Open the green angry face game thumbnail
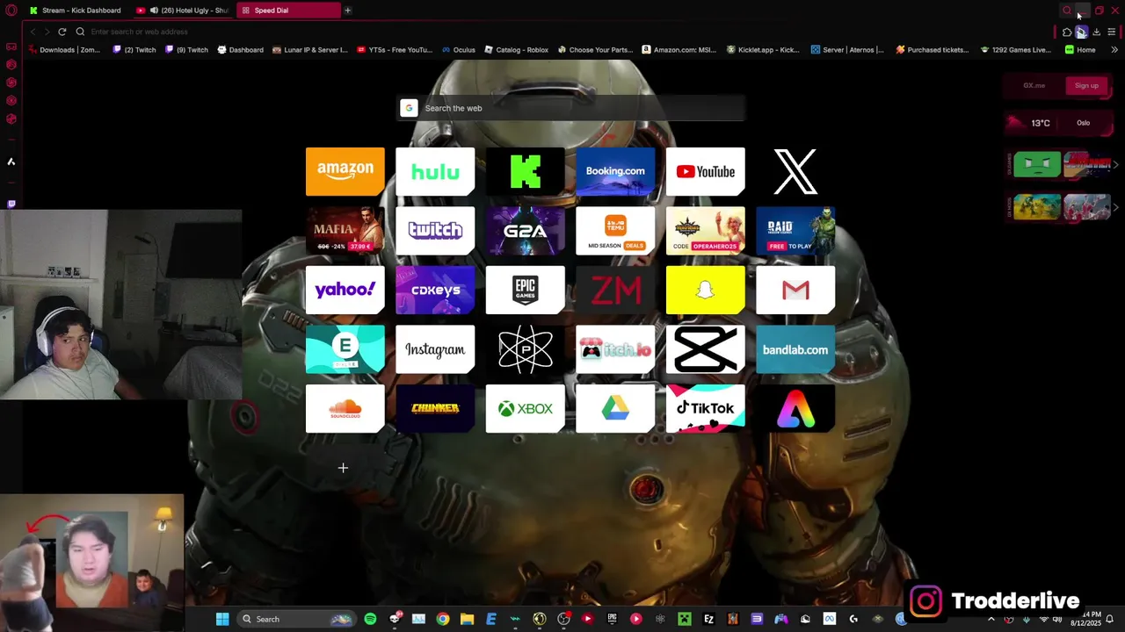1125x632 pixels. click(x=1037, y=165)
